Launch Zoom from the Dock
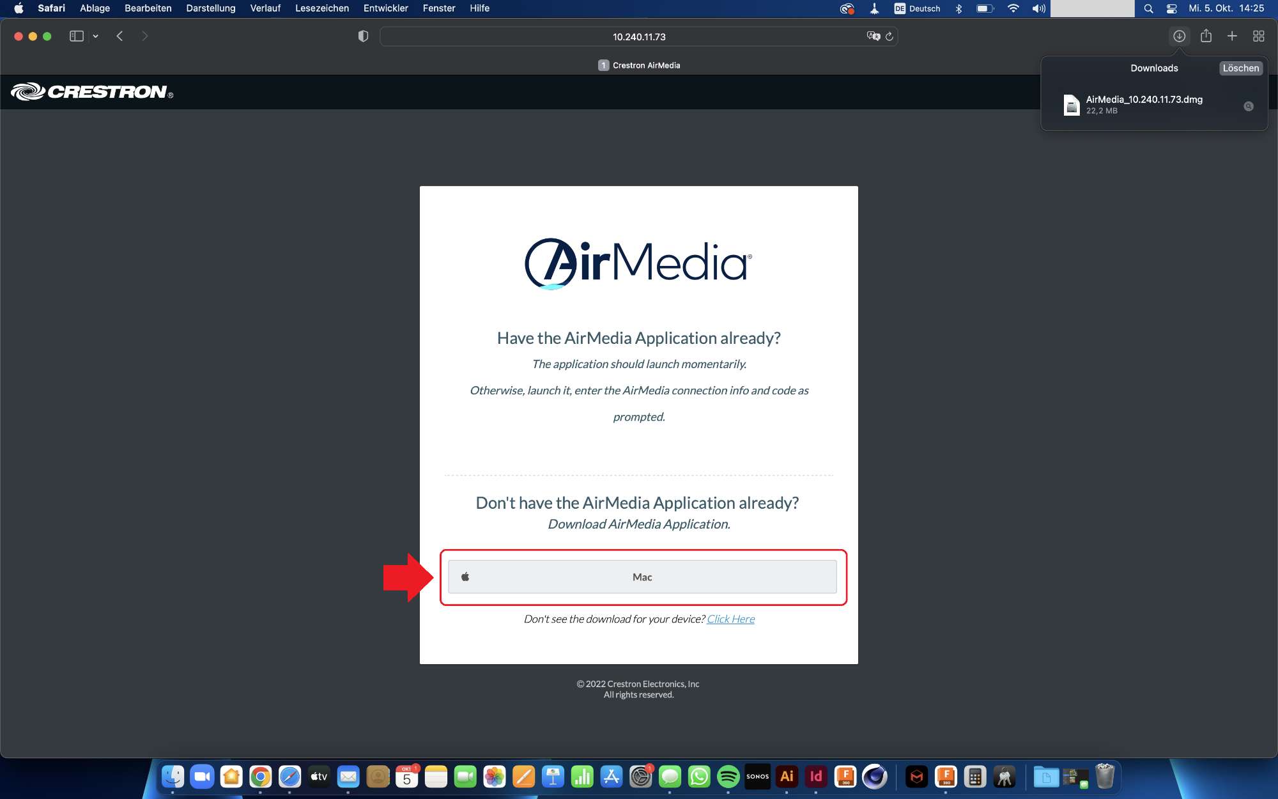The width and height of the screenshot is (1278, 799). [202, 777]
